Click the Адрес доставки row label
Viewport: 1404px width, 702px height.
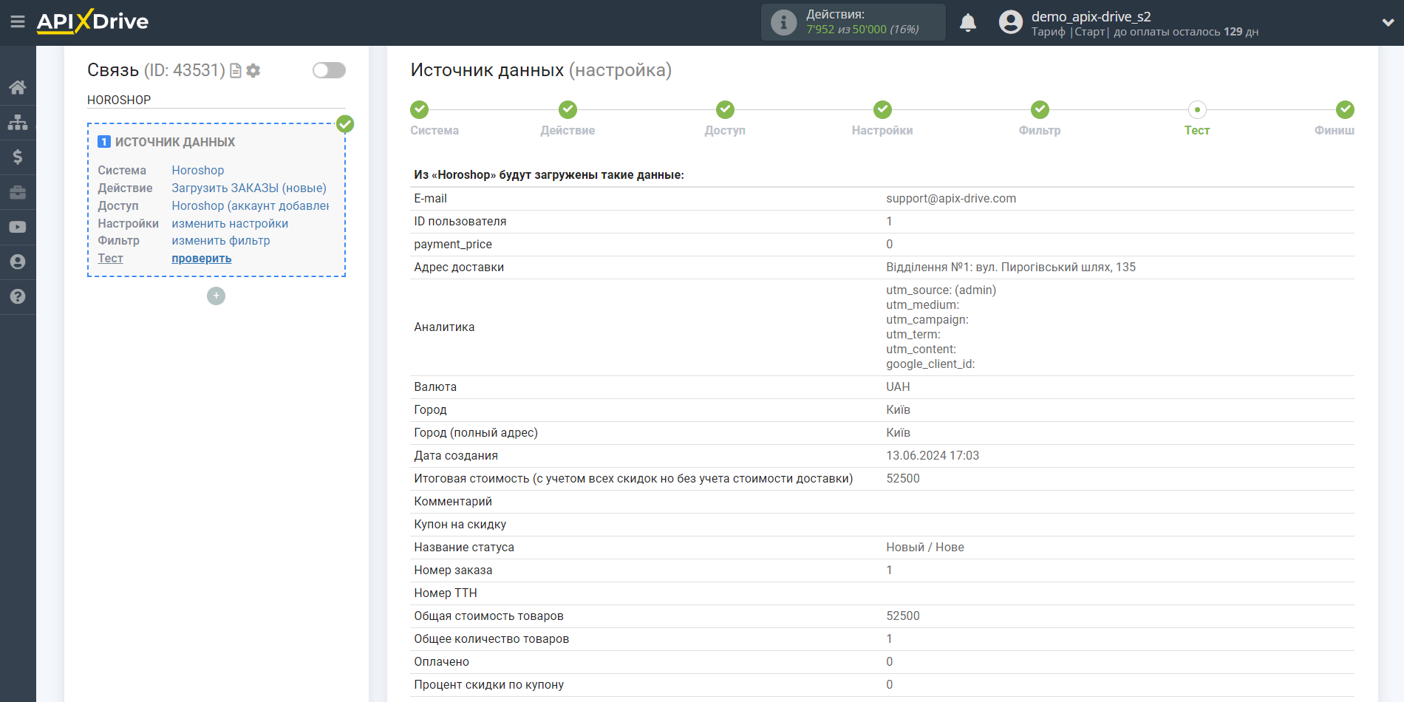tap(459, 267)
